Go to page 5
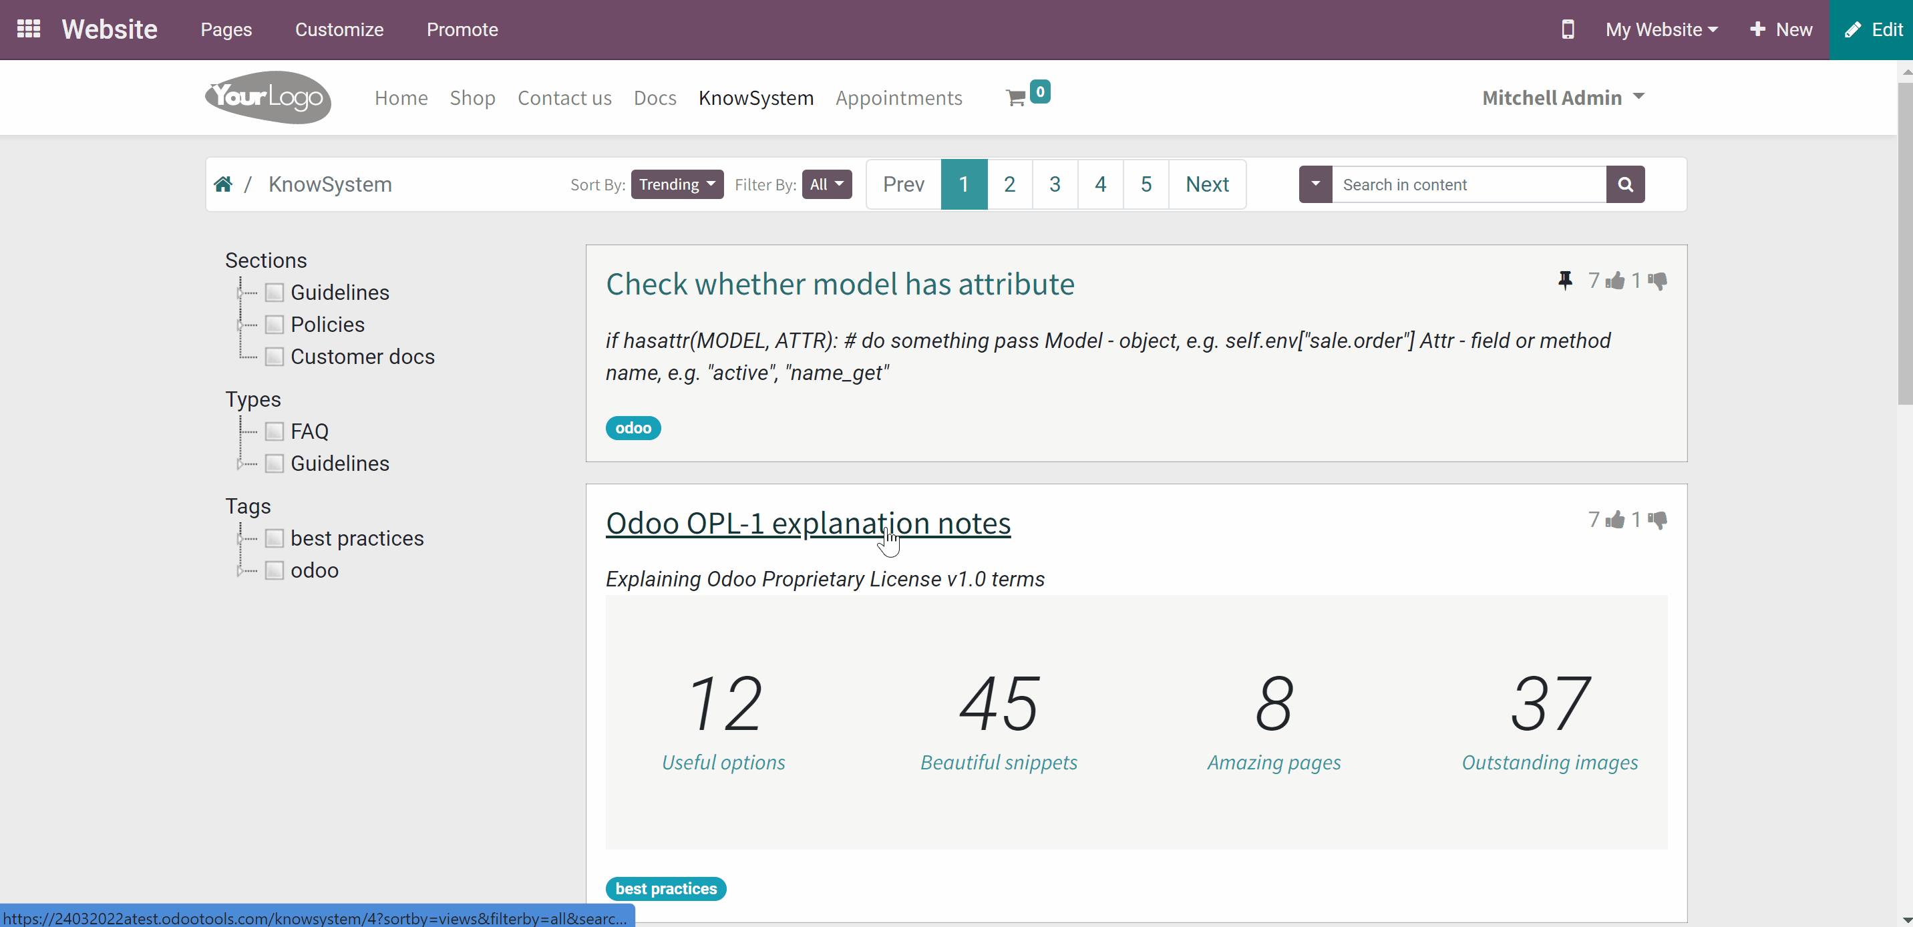 1146,184
